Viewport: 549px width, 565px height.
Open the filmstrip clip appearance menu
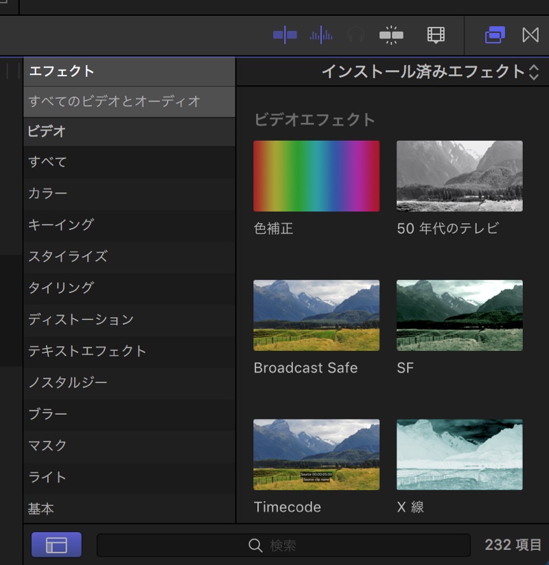(436, 34)
